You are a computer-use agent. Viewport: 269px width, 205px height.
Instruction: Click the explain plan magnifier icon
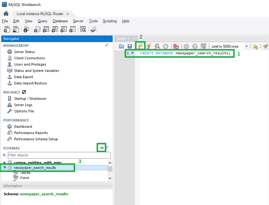[156, 46]
